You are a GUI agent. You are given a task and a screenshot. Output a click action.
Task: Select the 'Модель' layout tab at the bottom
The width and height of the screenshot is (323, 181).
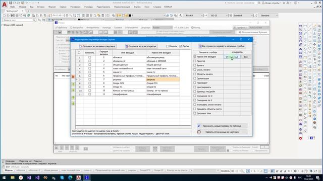9,170
